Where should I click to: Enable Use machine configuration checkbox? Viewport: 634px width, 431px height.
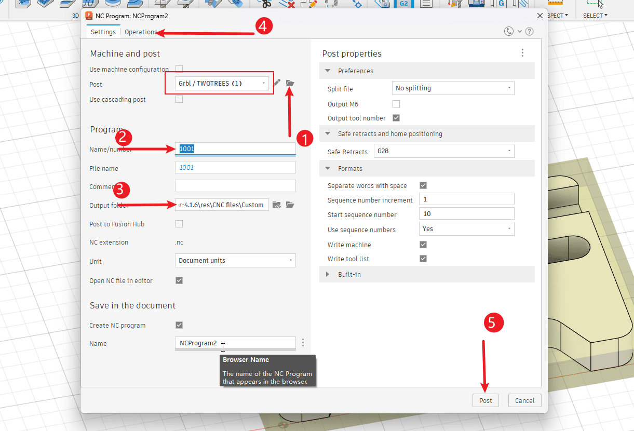(x=179, y=69)
